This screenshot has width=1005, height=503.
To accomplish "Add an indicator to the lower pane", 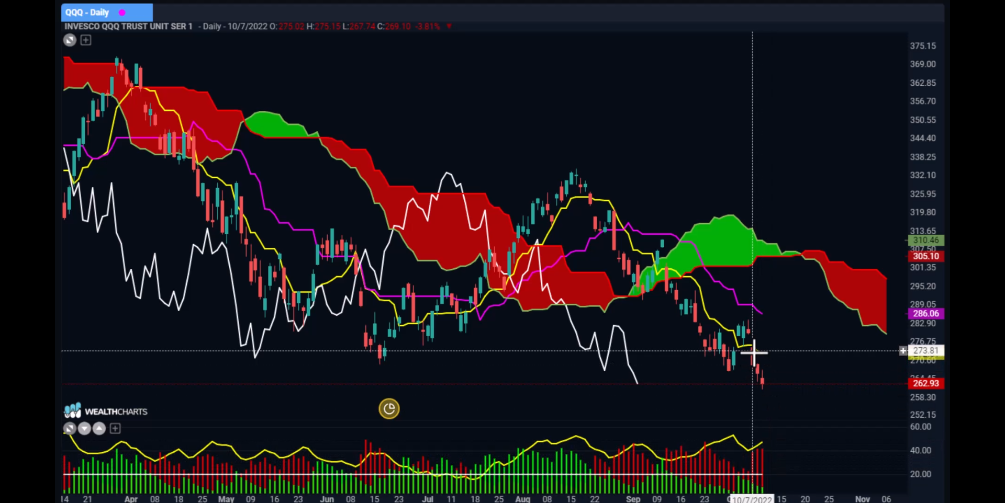I will point(115,429).
